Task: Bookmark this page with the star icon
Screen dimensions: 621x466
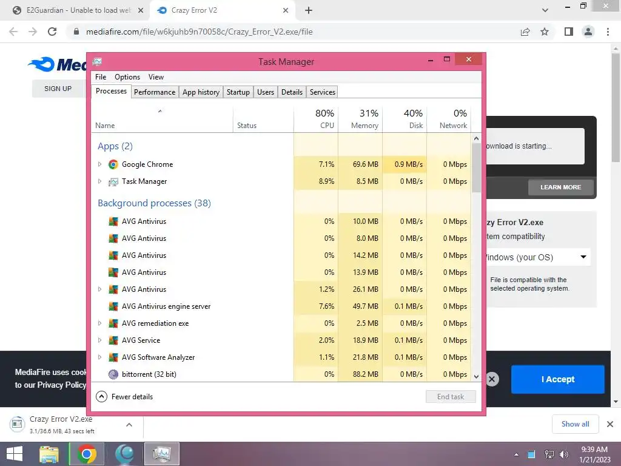Action: pos(545,32)
